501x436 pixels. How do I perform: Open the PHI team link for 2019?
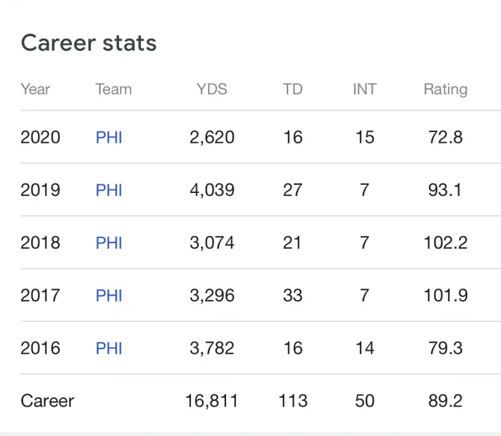[x=109, y=190]
